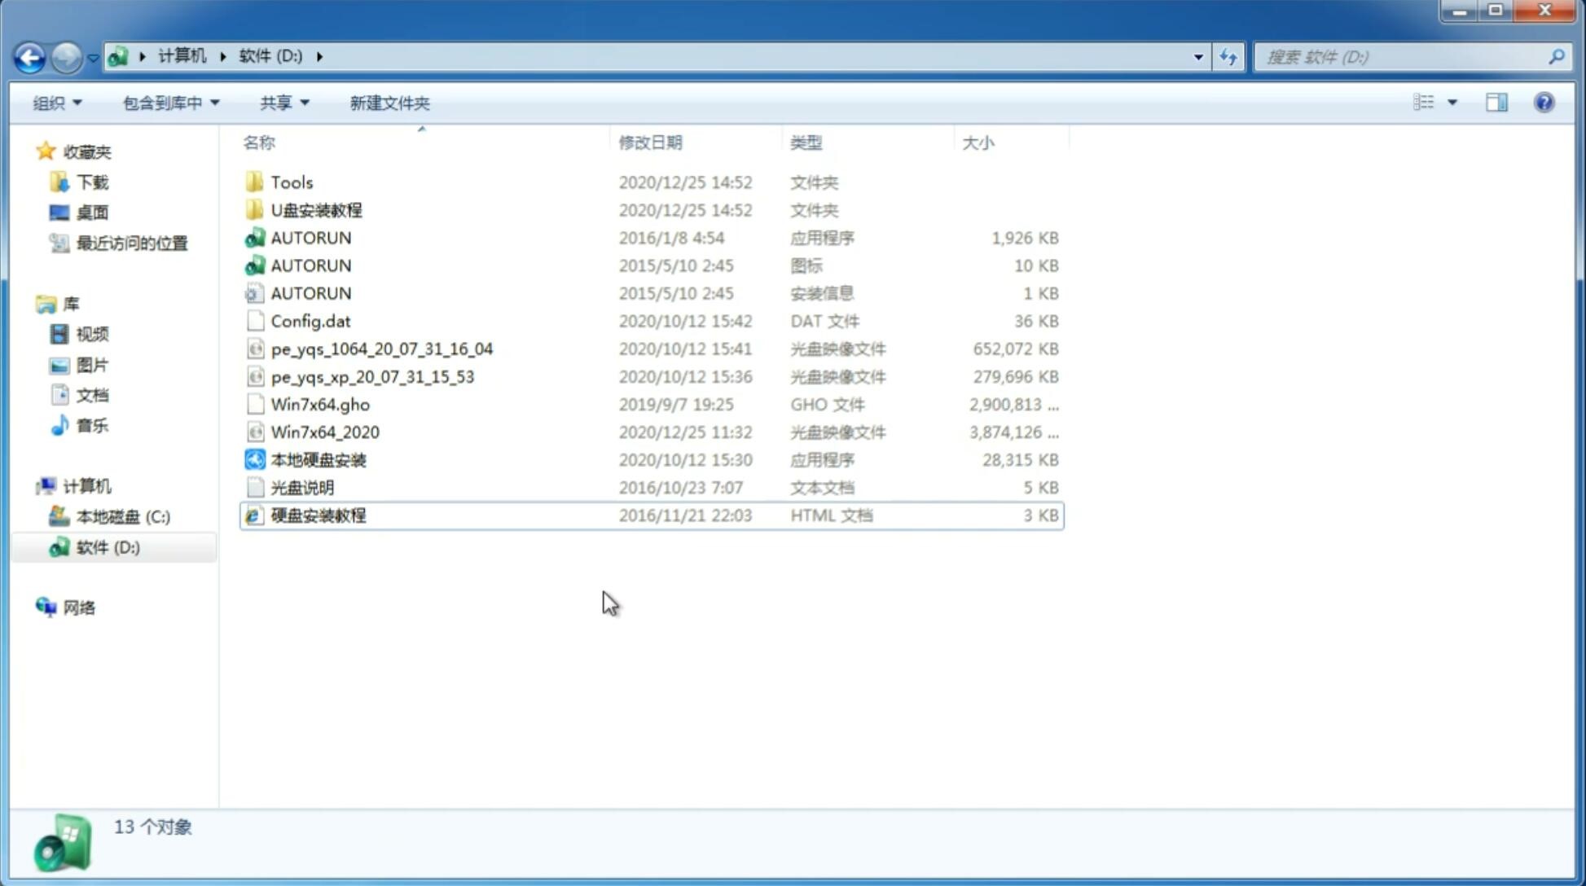Screen dimensions: 1586x886
Task: Open the Tools folder
Action: coord(291,182)
